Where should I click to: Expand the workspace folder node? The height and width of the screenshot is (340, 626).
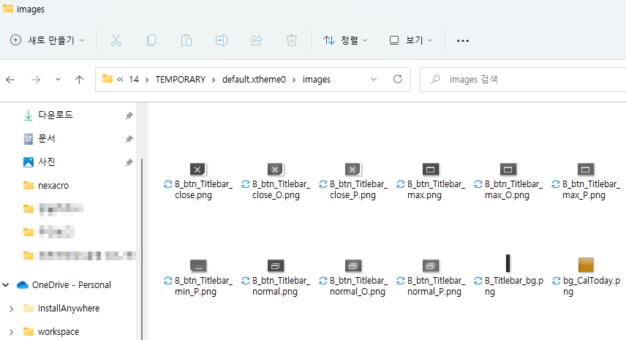point(11,332)
